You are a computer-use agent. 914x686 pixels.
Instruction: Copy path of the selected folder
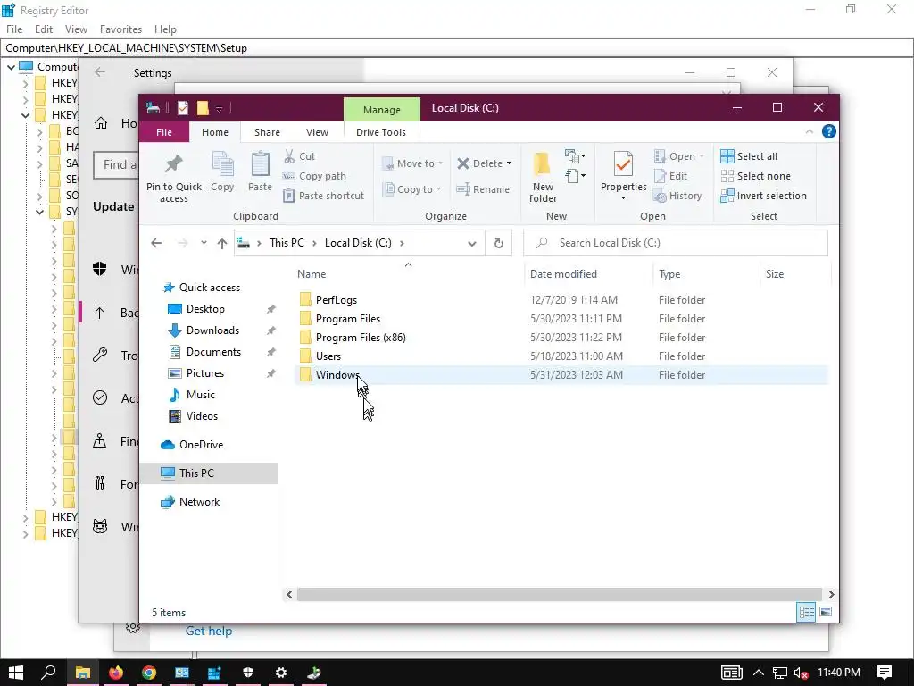(x=315, y=176)
